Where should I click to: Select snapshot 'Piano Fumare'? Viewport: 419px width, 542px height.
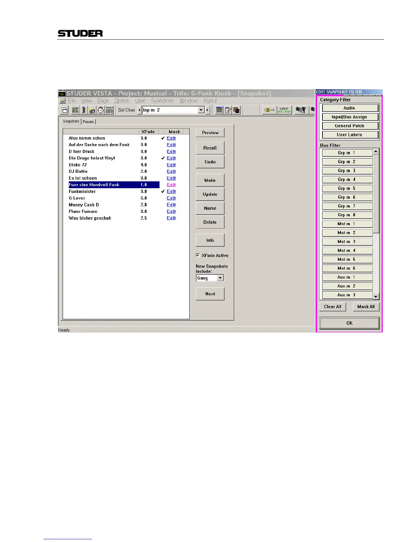point(83,211)
